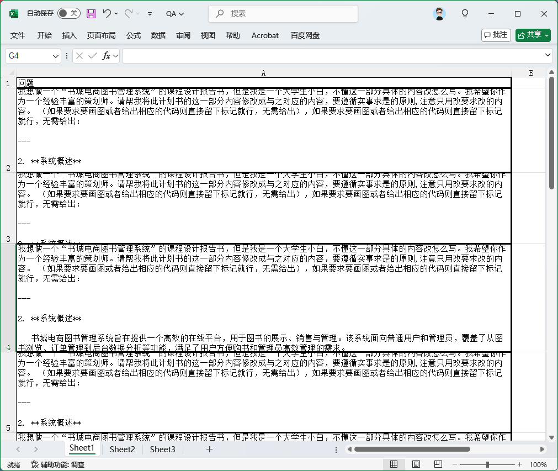
Task: Click the search (搜索) box
Action: click(283, 14)
